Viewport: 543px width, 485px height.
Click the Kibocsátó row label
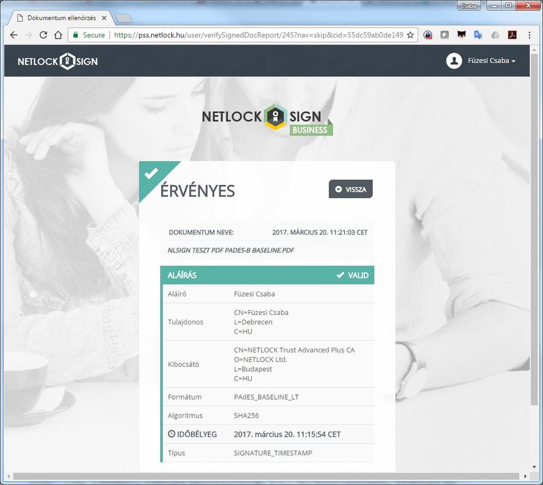coord(183,364)
